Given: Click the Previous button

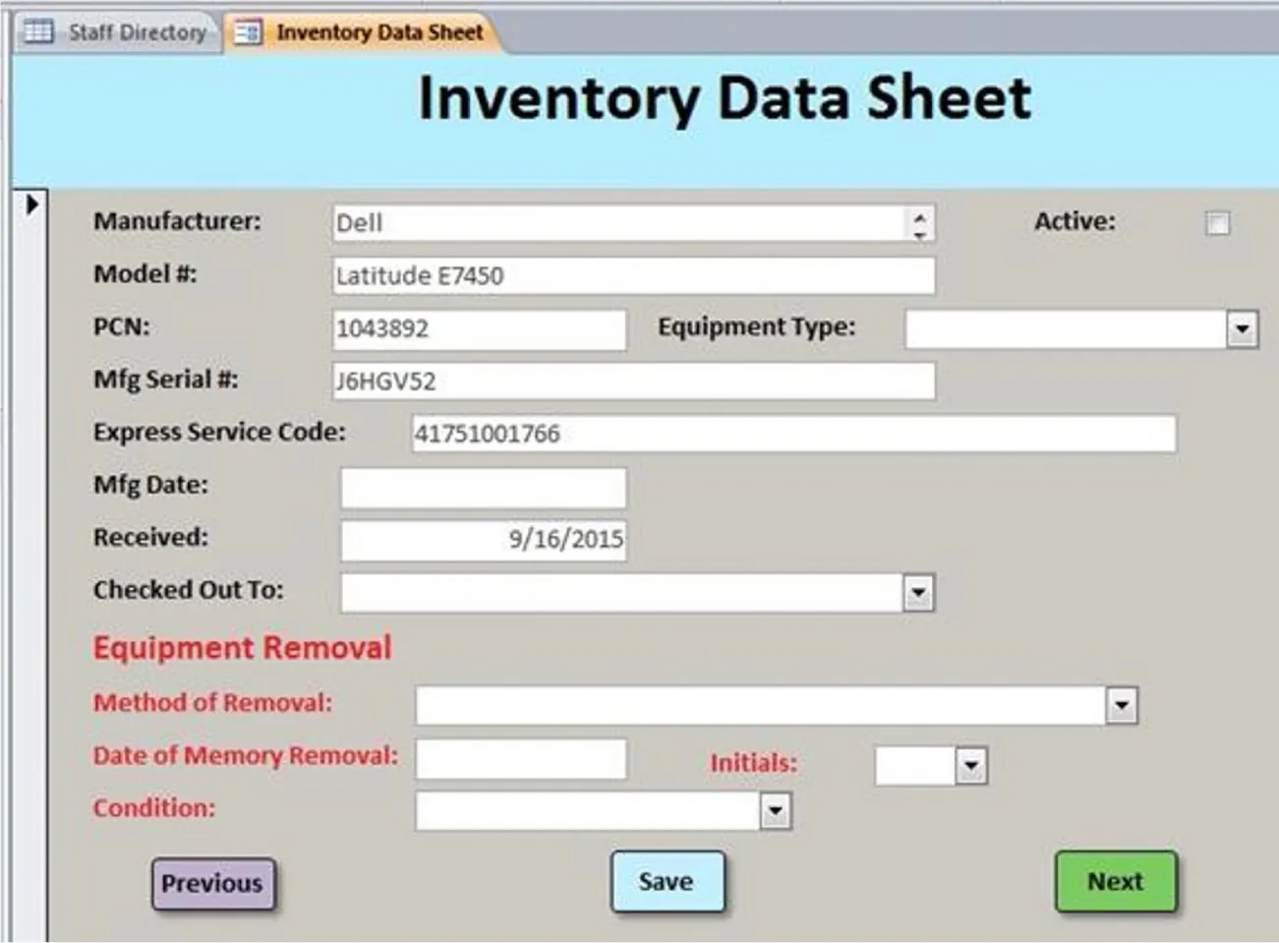Looking at the screenshot, I should coord(212,883).
